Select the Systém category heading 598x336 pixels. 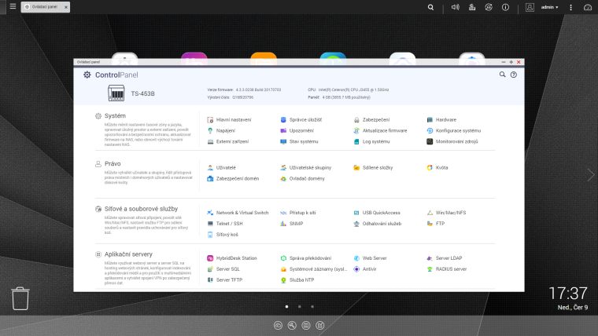click(x=115, y=116)
